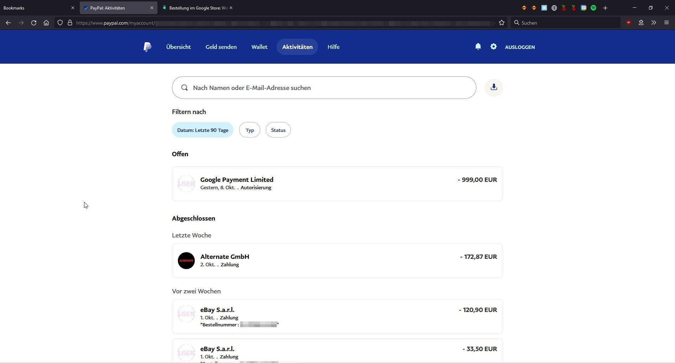Switch to the Google Store Bestellung tab
This screenshot has height=363, width=675.
coord(197,8)
